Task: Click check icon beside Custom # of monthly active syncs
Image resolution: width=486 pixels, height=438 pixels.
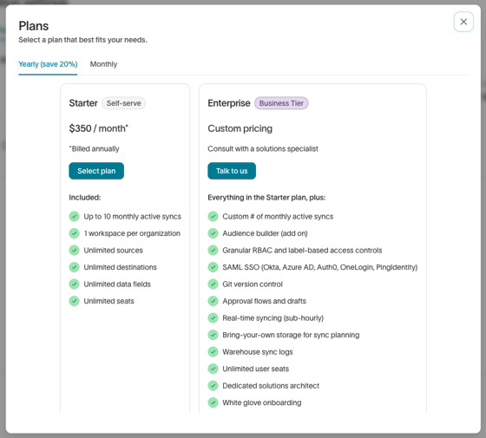Action: coord(213,216)
